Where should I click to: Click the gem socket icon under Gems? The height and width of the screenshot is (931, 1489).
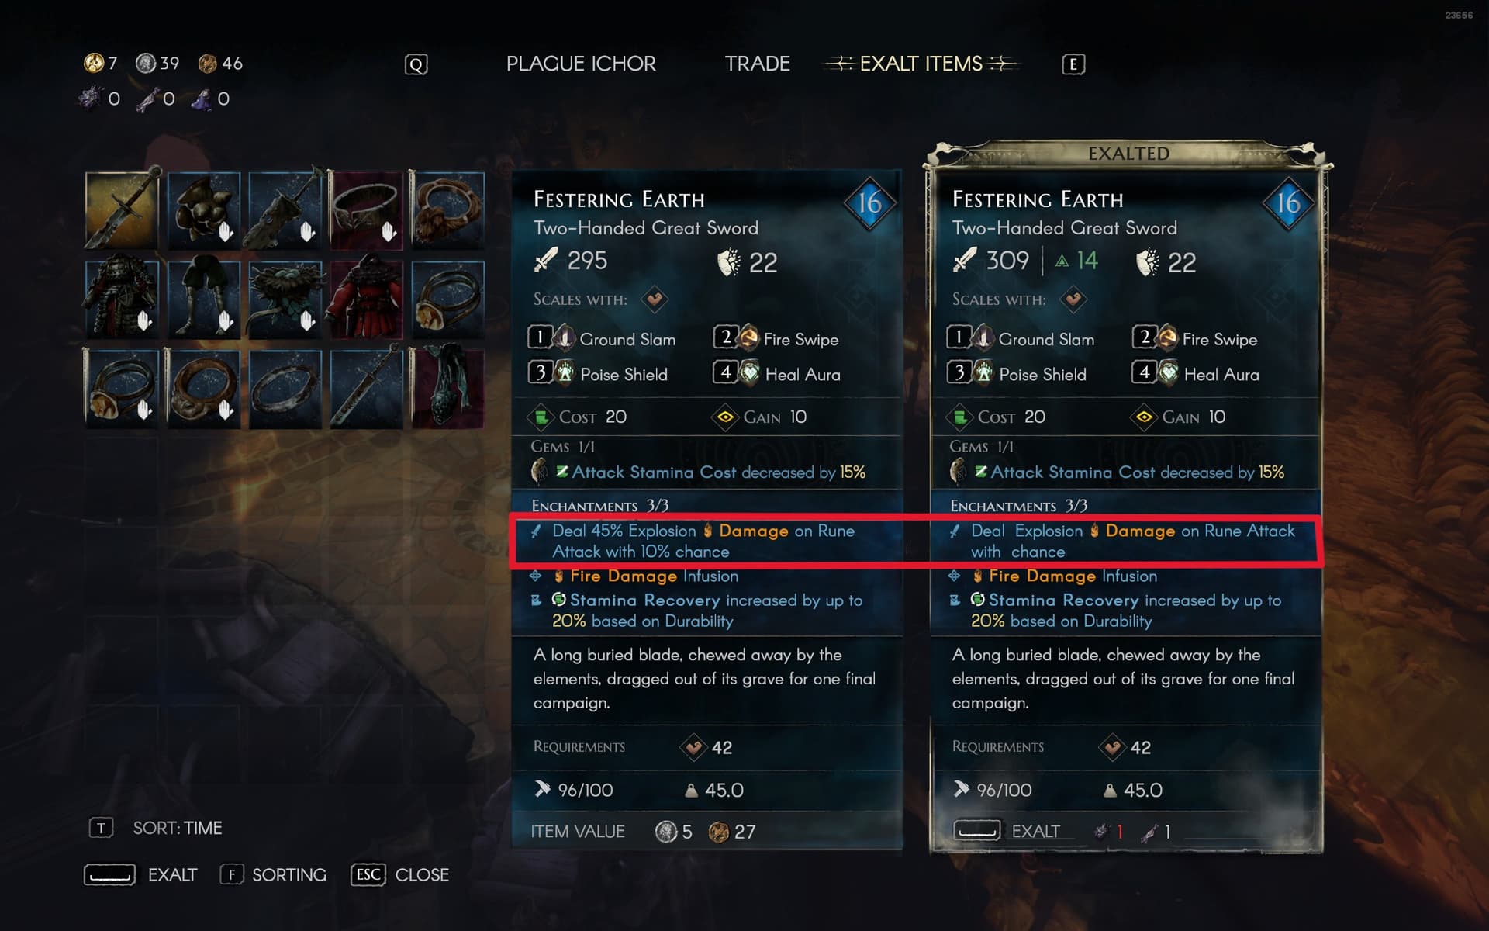(x=539, y=471)
